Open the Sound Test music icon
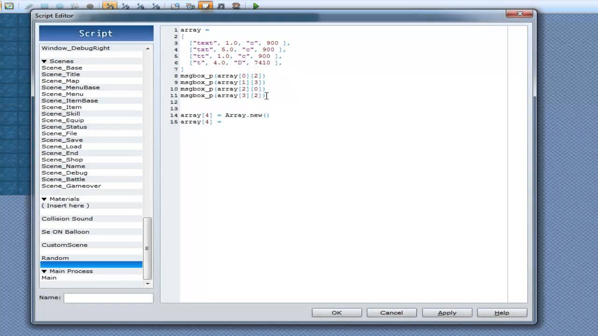This screenshot has height=336, width=598. tap(221, 6)
